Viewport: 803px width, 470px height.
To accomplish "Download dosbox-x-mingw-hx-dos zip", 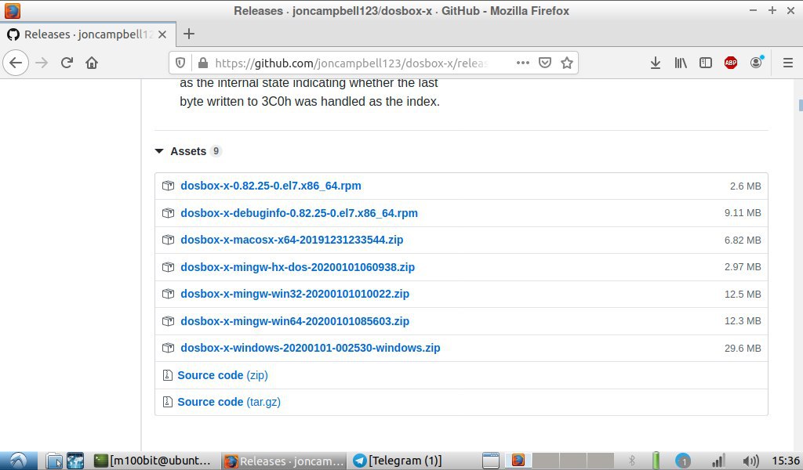I will (297, 267).
